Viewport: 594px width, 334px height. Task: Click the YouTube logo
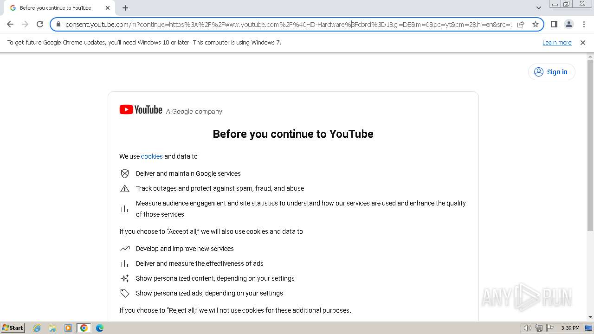point(141,109)
